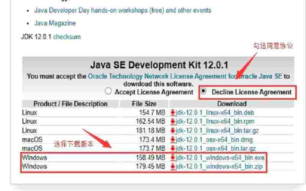Download jdk-12.0.1_windows-x64_bin.exe file link
This screenshot has height=191, width=306.
pyautogui.click(x=220, y=157)
